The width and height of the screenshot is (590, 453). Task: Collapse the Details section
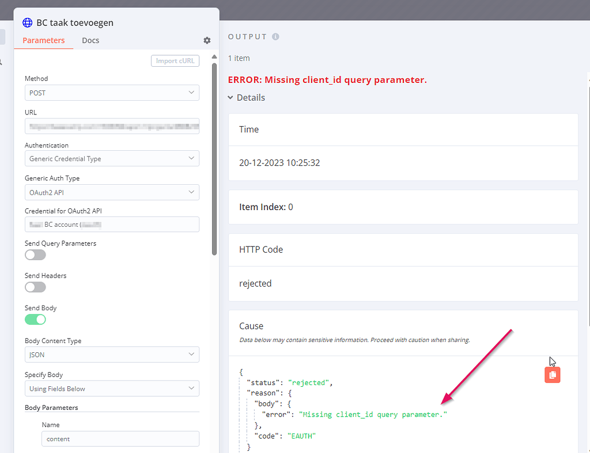click(x=246, y=97)
